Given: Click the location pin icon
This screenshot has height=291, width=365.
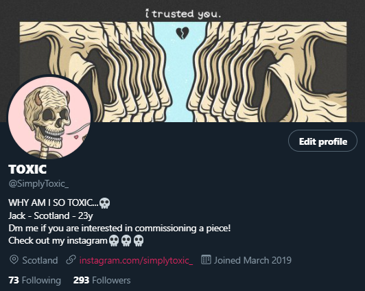Looking at the screenshot, I should pyautogui.click(x=14, y=260).
